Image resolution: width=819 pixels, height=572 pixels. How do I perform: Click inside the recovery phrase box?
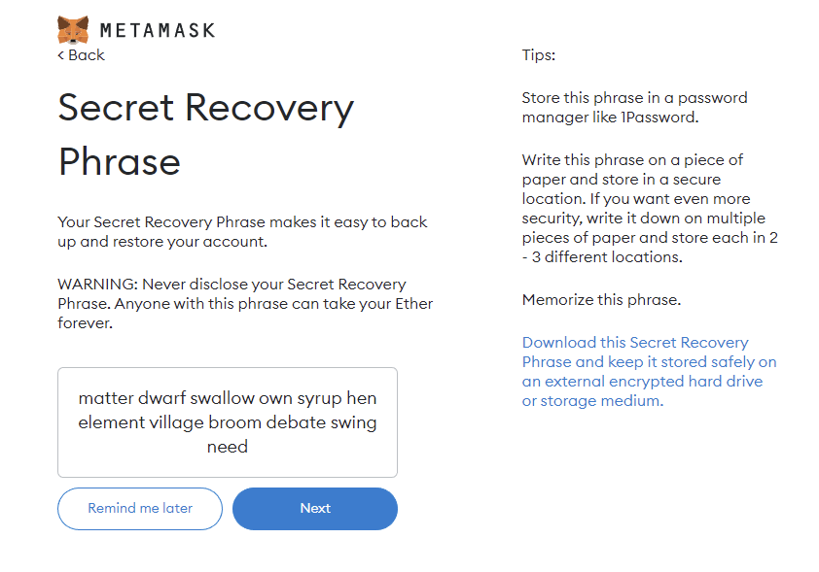(228, 422)
